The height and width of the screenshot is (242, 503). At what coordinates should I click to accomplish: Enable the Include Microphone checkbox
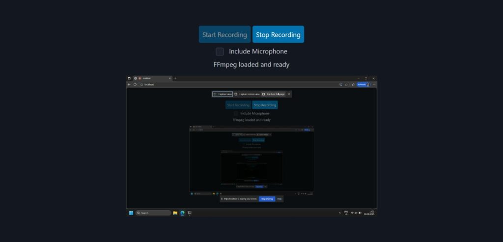[220, 51]
